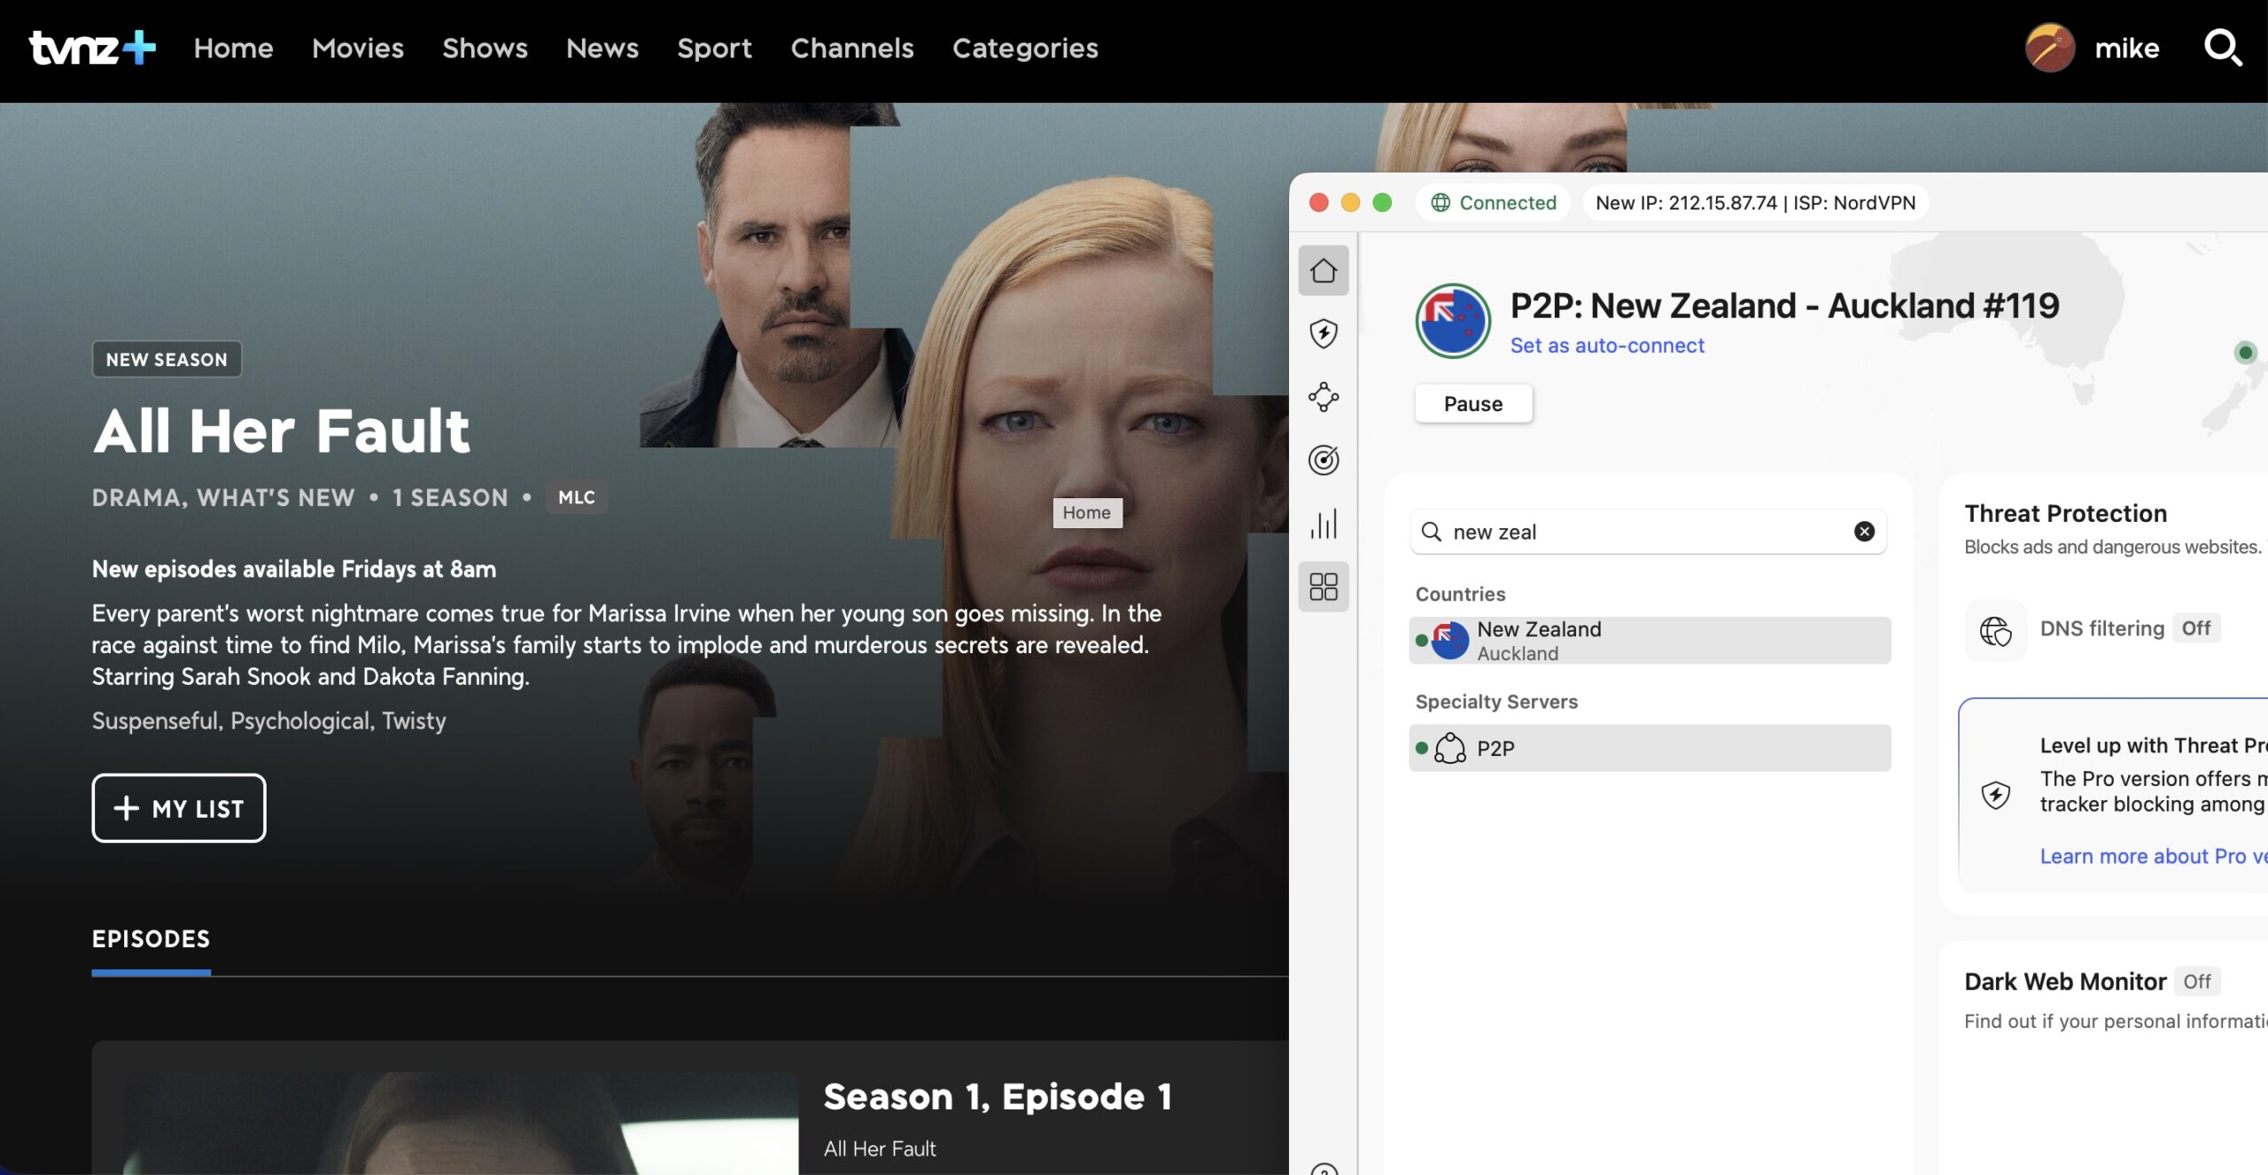Click the tvnz+ logo
This screenshot has height=1175, width=2268.
tap(92, 48)
